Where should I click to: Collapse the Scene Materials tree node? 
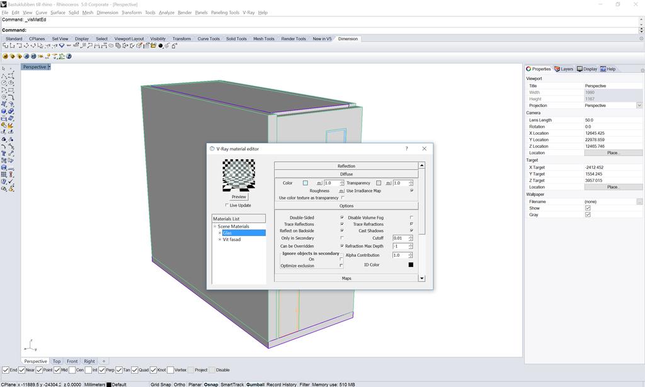tap(215, 227)
